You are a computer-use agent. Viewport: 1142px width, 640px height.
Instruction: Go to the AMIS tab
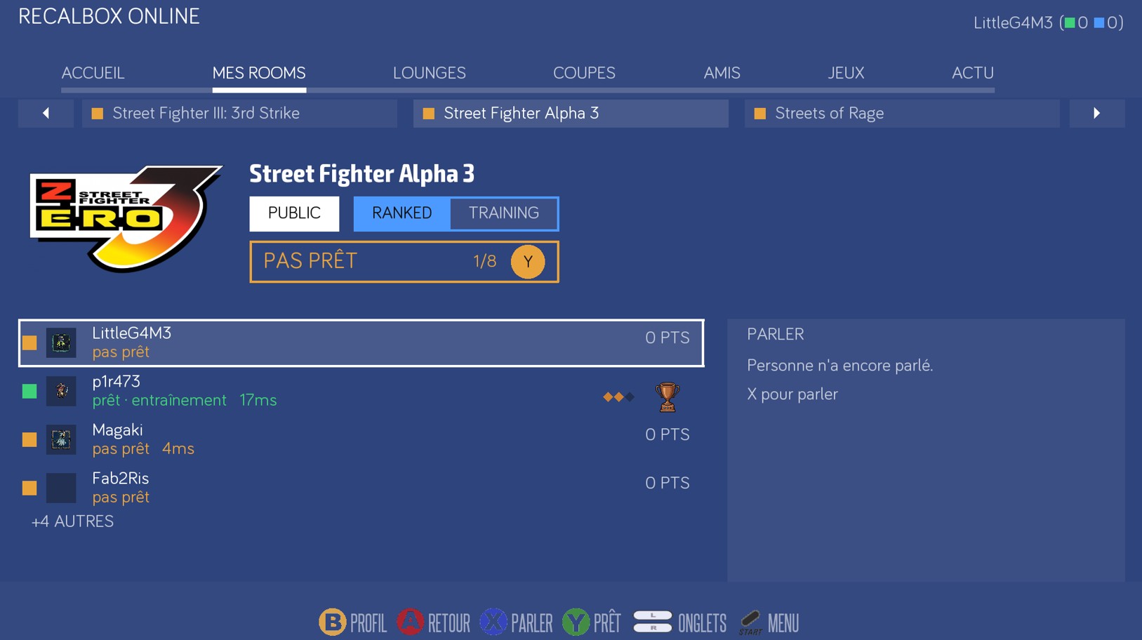pos(722,73)
